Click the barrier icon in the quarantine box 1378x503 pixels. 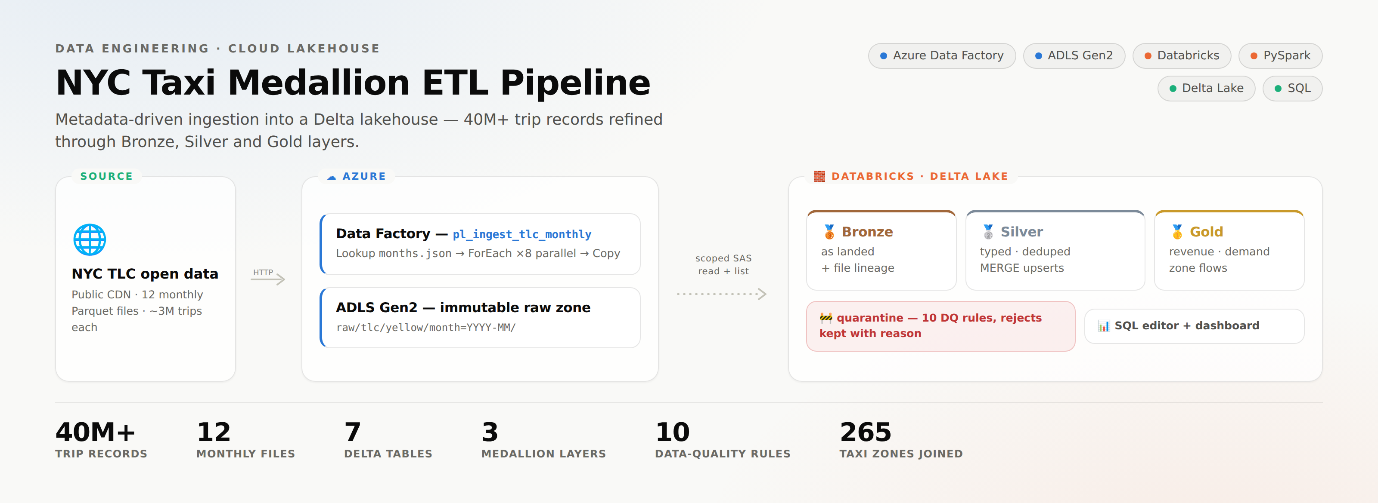(826, 318)
